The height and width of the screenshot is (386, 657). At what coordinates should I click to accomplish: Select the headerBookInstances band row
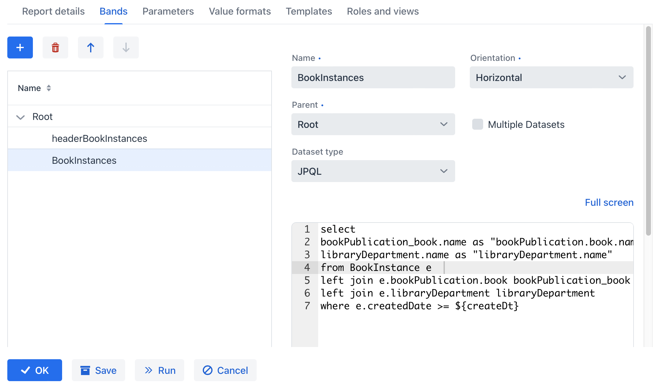coord(99,139)
